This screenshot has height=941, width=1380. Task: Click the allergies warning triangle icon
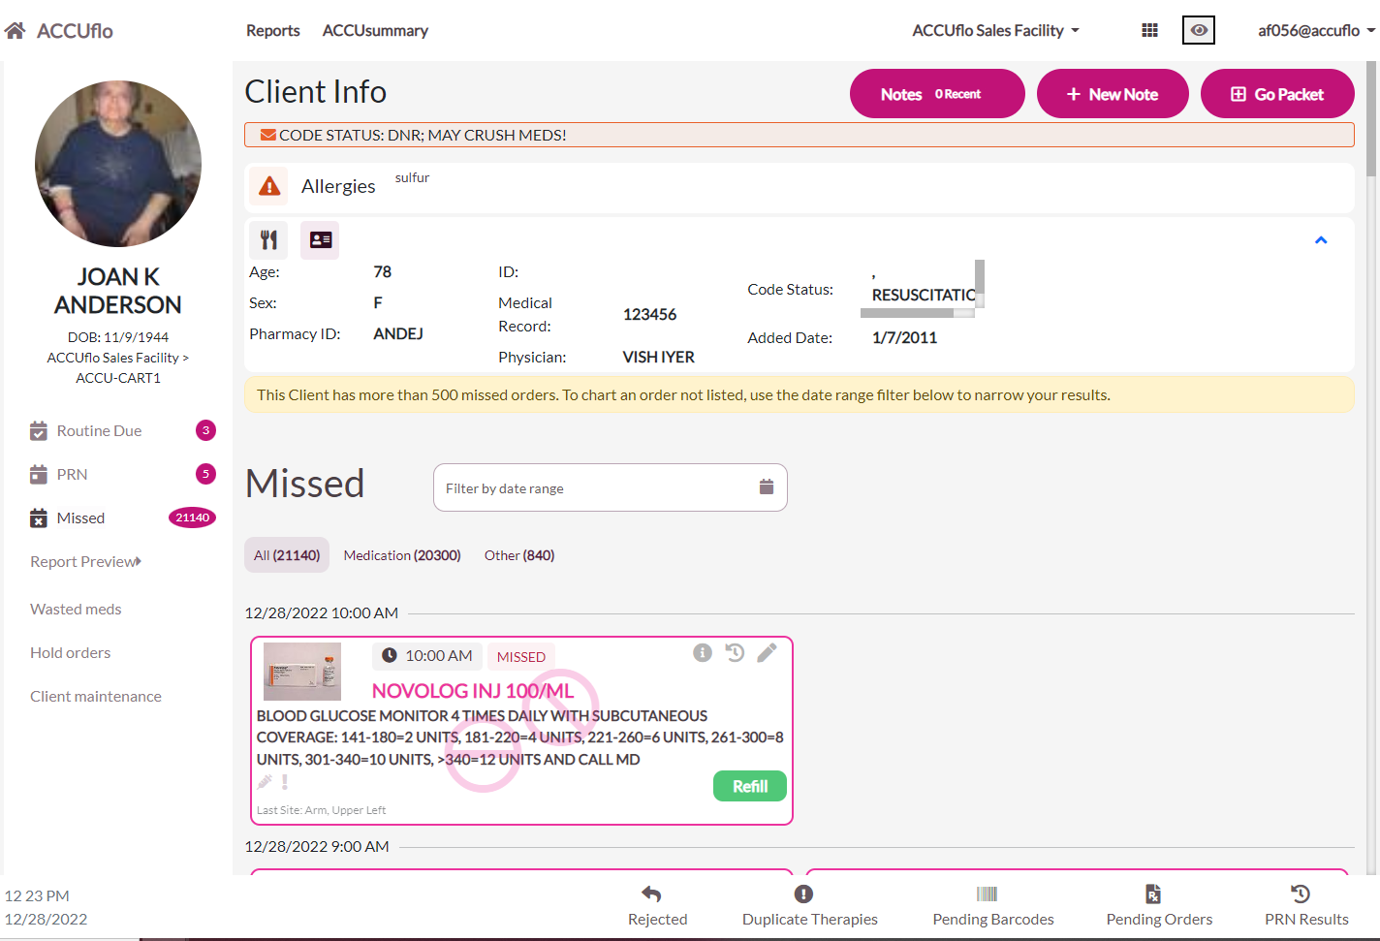pos(269,186)
